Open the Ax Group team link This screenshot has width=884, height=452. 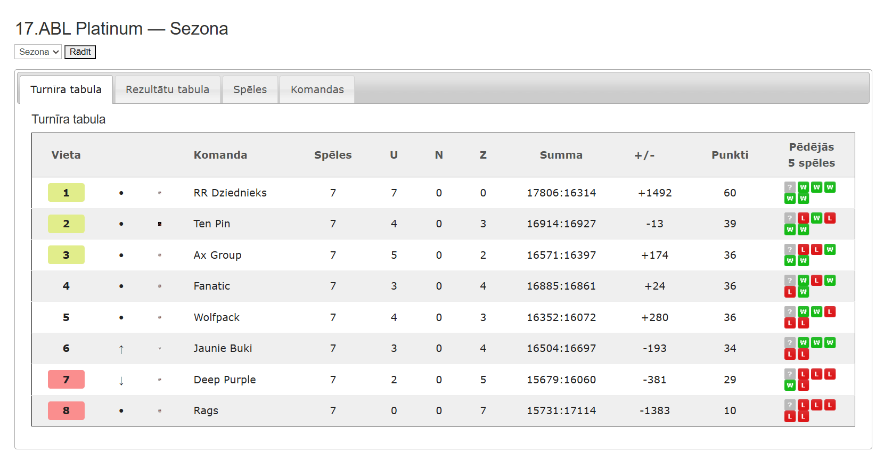tap(217, 255)
